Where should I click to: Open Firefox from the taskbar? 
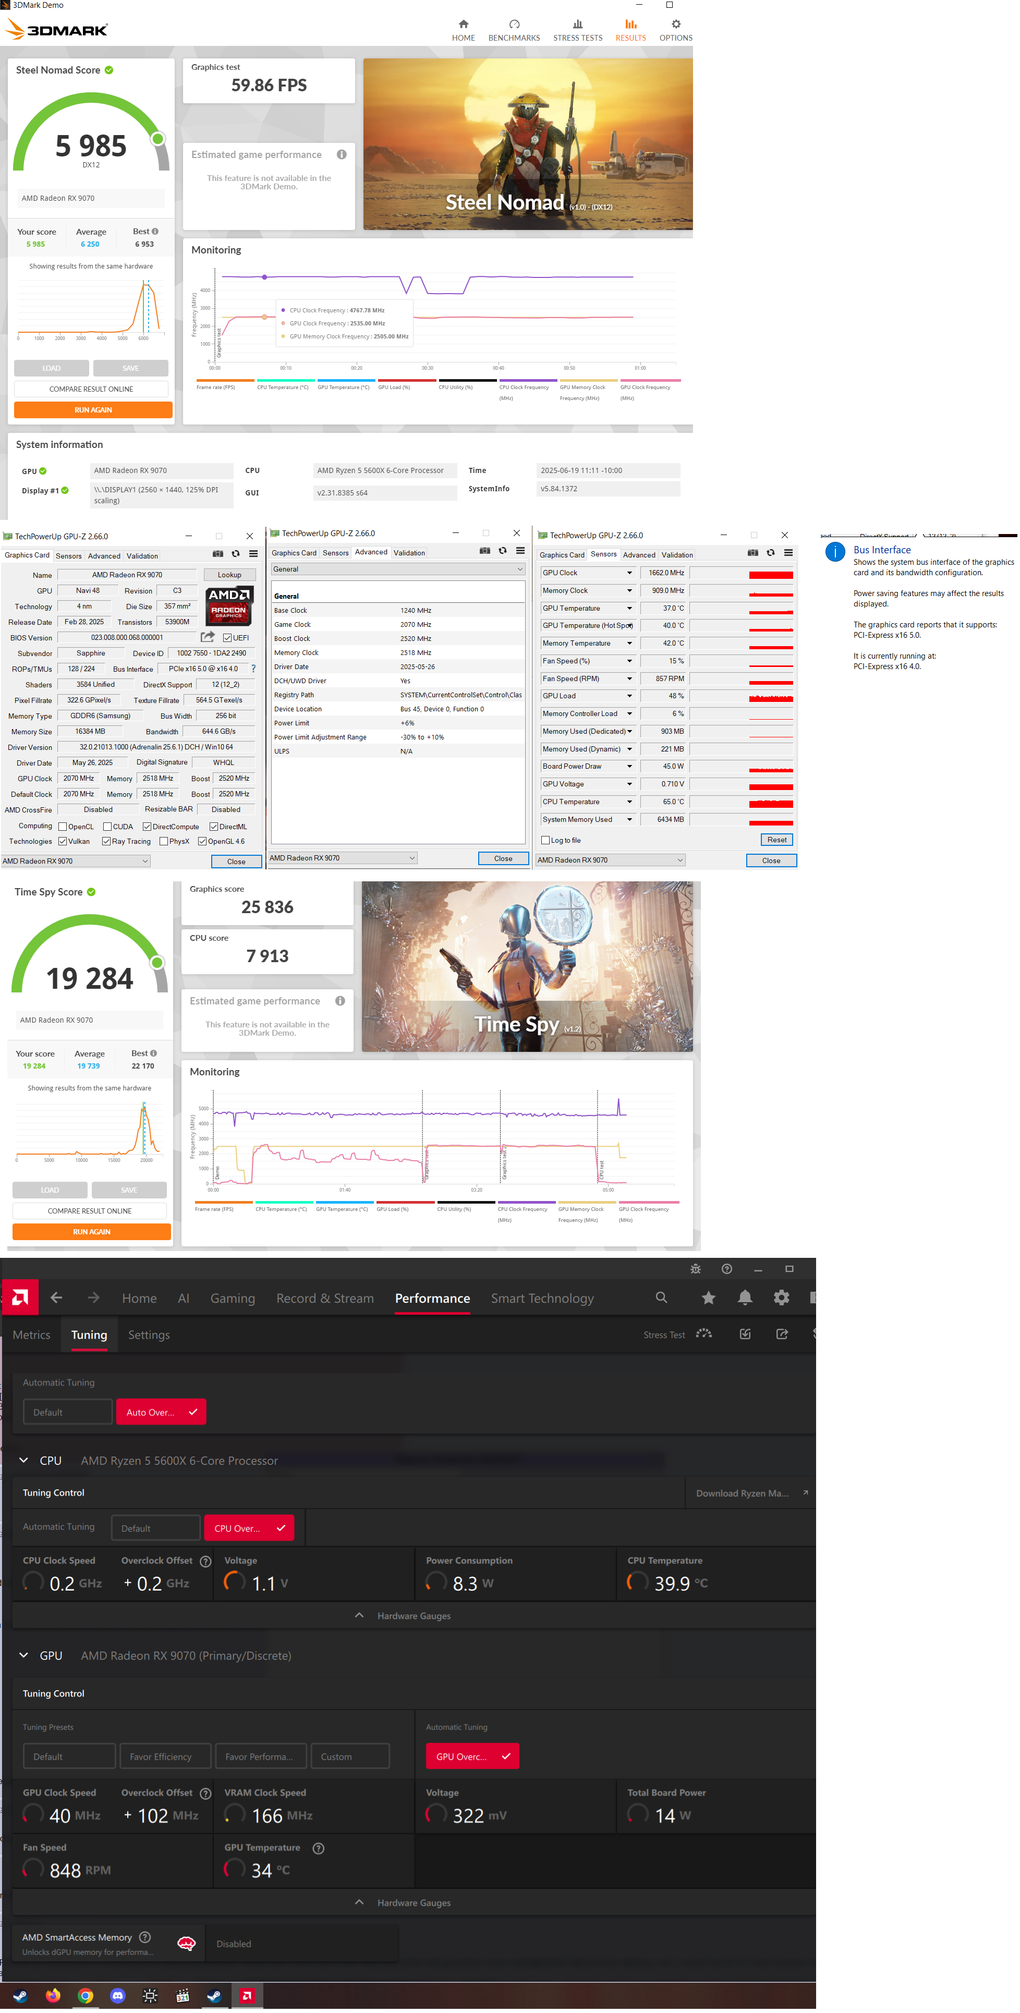(52, 1996)
